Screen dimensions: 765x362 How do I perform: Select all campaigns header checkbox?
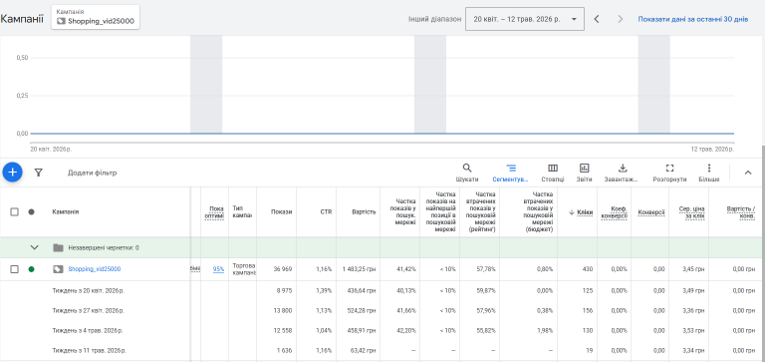(x=15, y=212)
